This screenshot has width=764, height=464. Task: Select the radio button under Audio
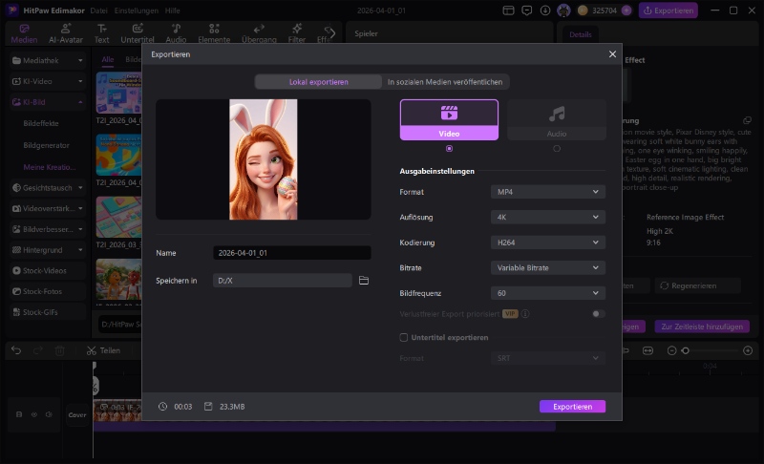557,148
